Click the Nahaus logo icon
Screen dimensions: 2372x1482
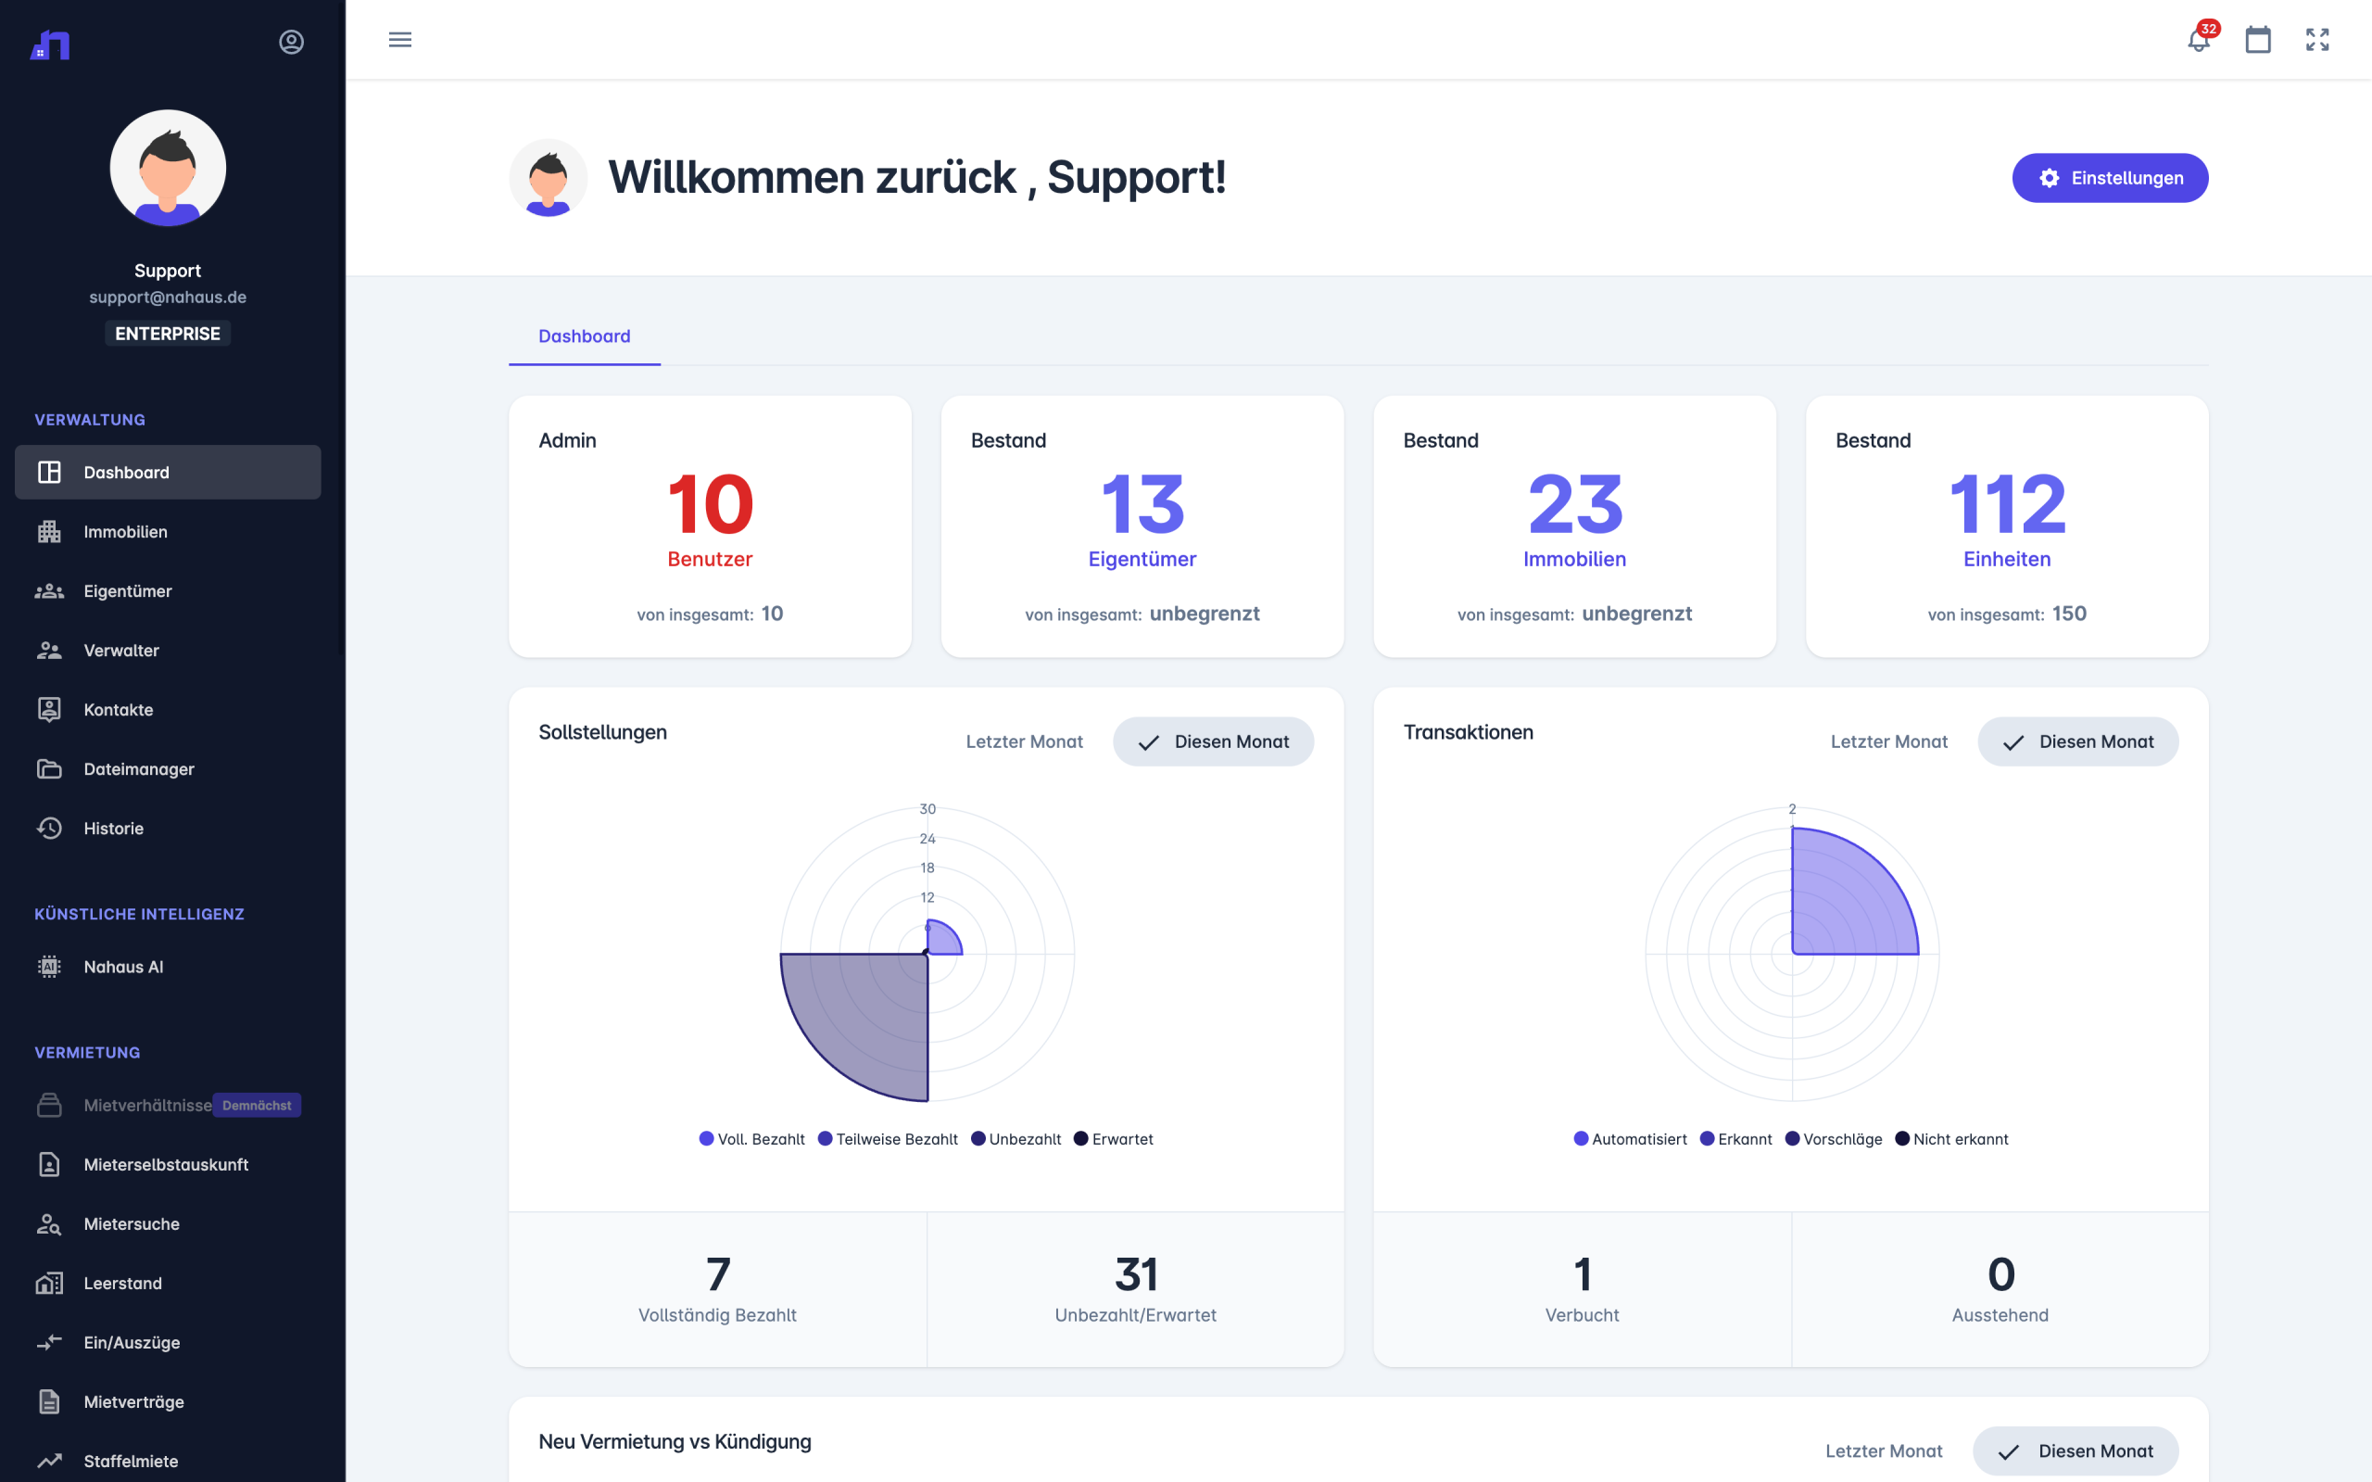coord(50,44)
